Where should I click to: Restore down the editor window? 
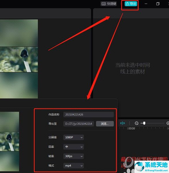coord(158,4)
